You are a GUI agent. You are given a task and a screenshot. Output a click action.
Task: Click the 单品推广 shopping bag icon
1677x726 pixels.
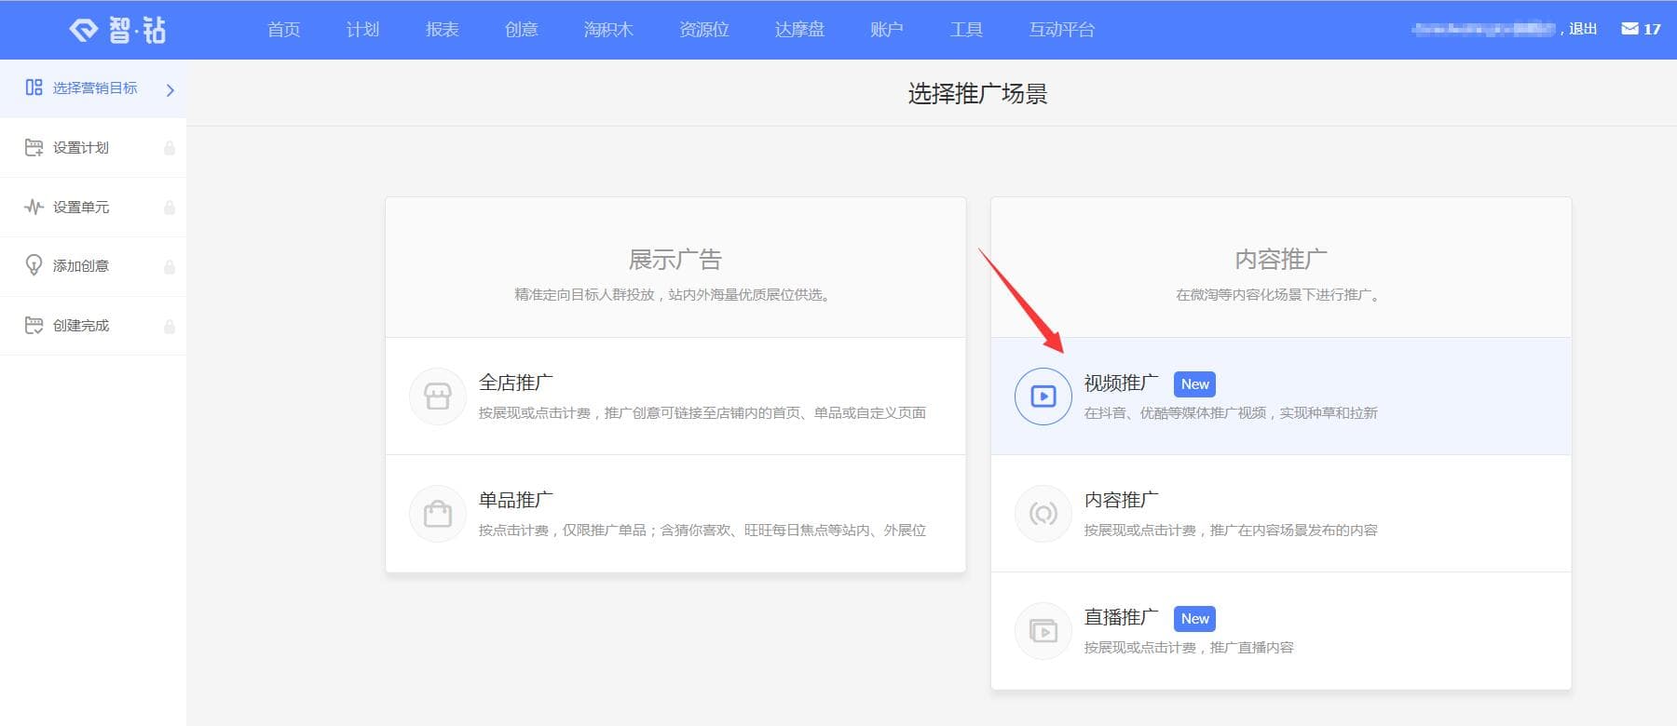pyautogui.click(x=437, y=514)
